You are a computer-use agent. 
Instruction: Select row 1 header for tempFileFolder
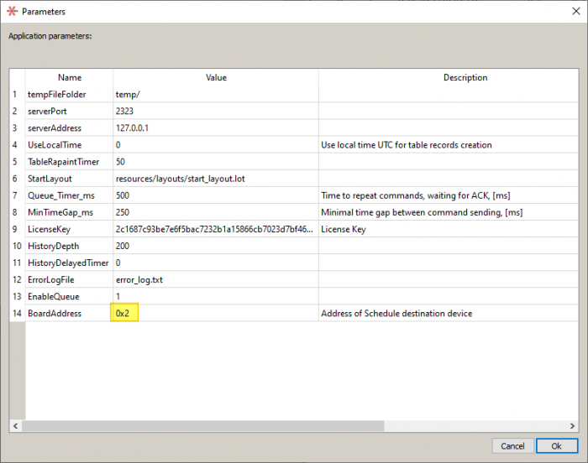coord(17,94)
